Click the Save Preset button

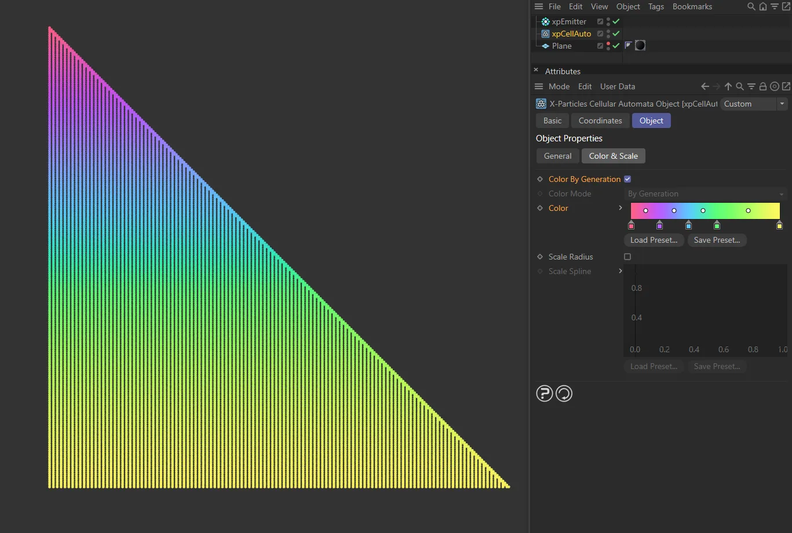tap(717, 240)
